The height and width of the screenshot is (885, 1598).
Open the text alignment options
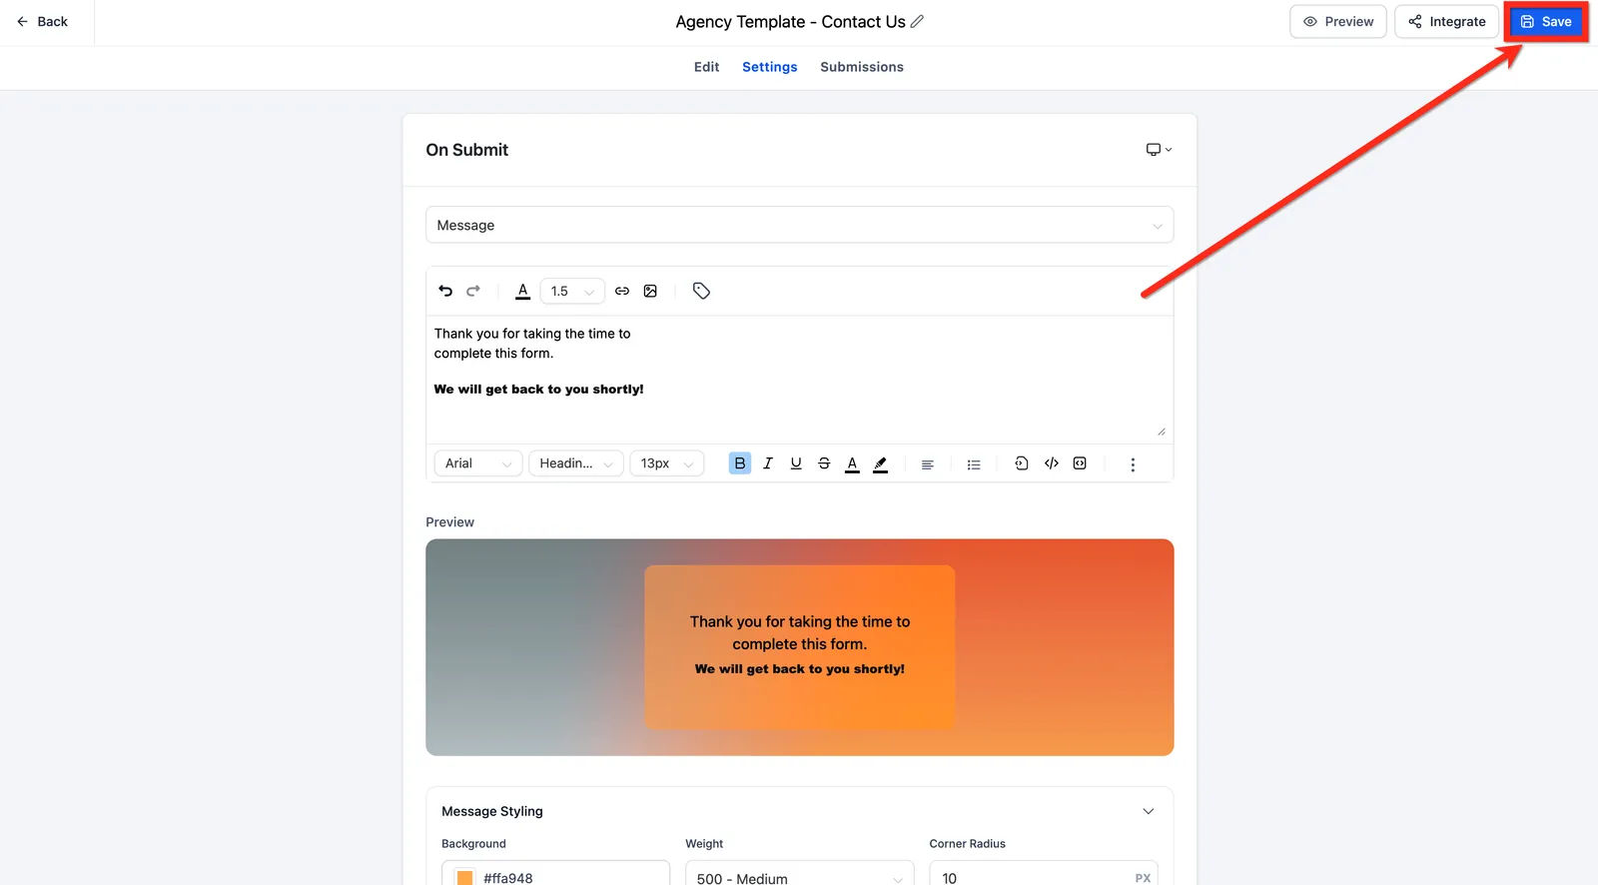click(x=927, y=464)
